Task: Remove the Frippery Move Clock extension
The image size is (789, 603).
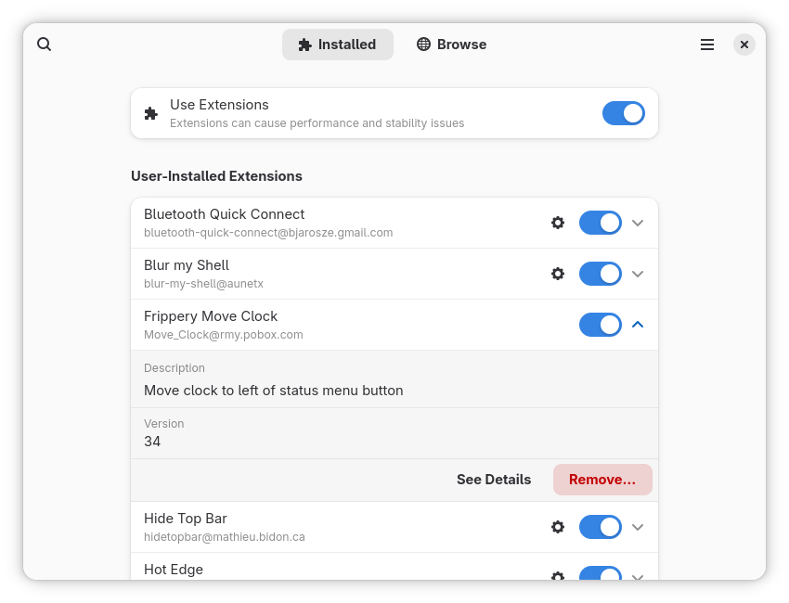Action: tap(602, 480)
